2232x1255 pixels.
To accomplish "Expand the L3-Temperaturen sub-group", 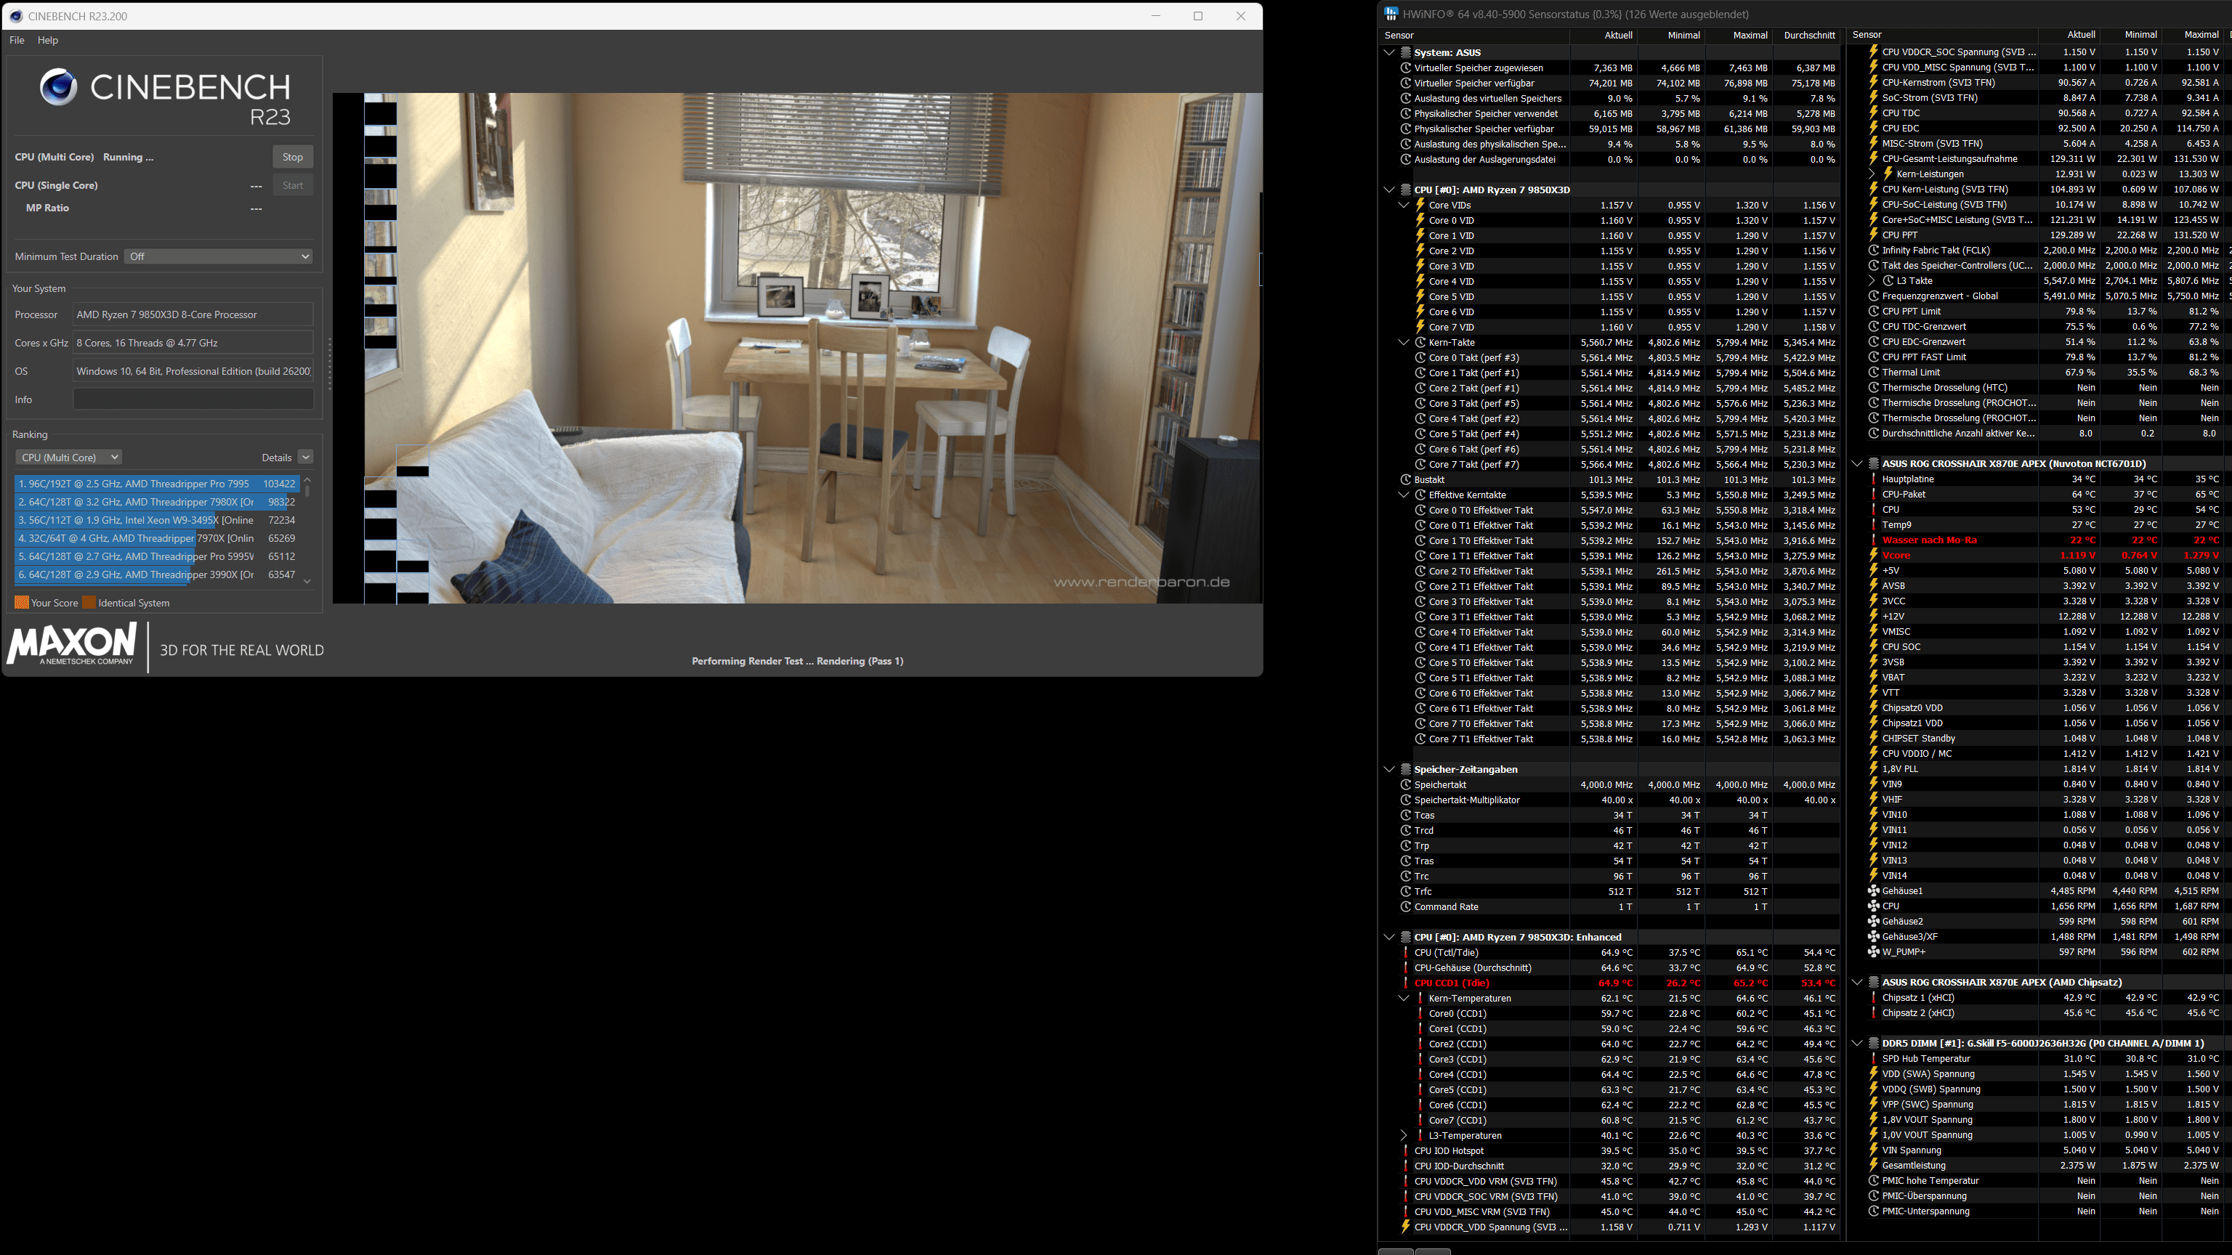I will click(1404, 1135).
